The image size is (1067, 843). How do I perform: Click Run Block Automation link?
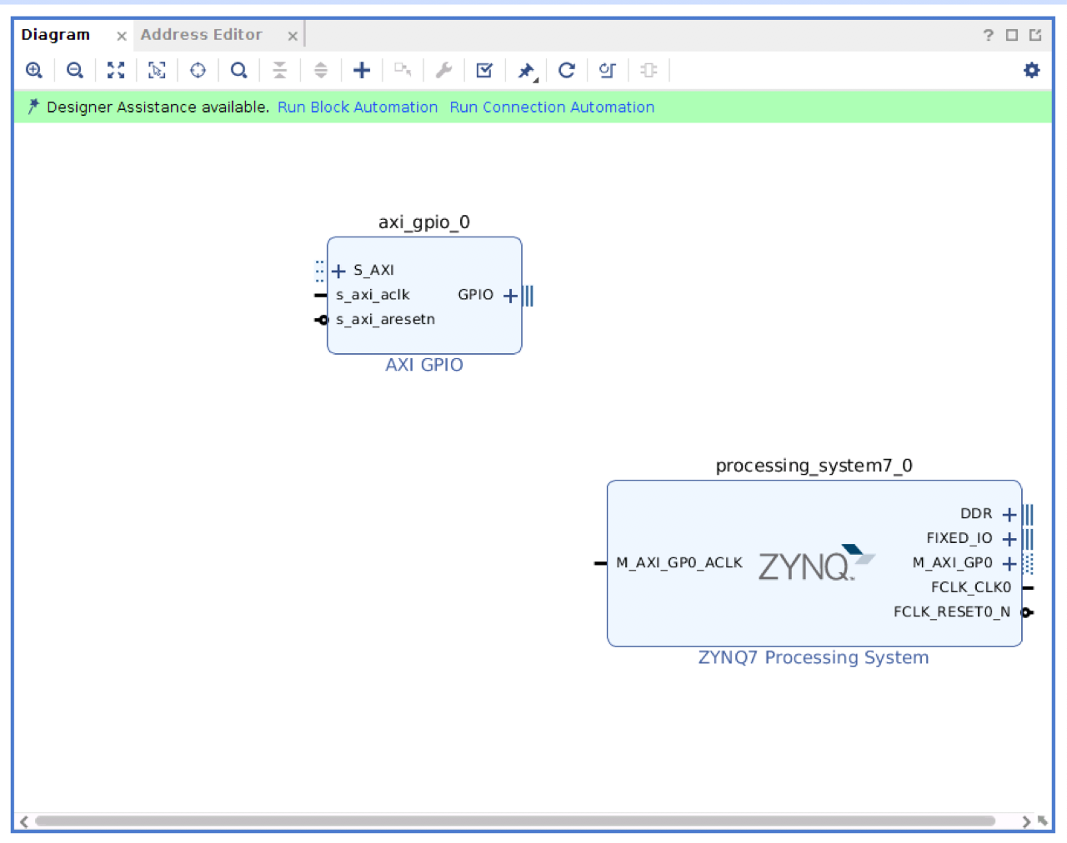[x=358, y=107]
